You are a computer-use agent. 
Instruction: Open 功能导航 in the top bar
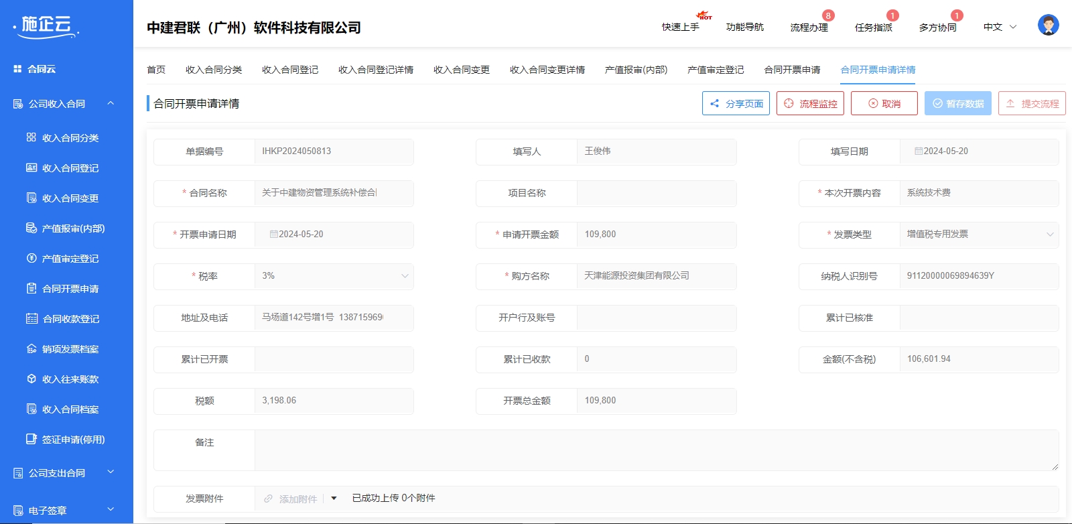point(745,27)
